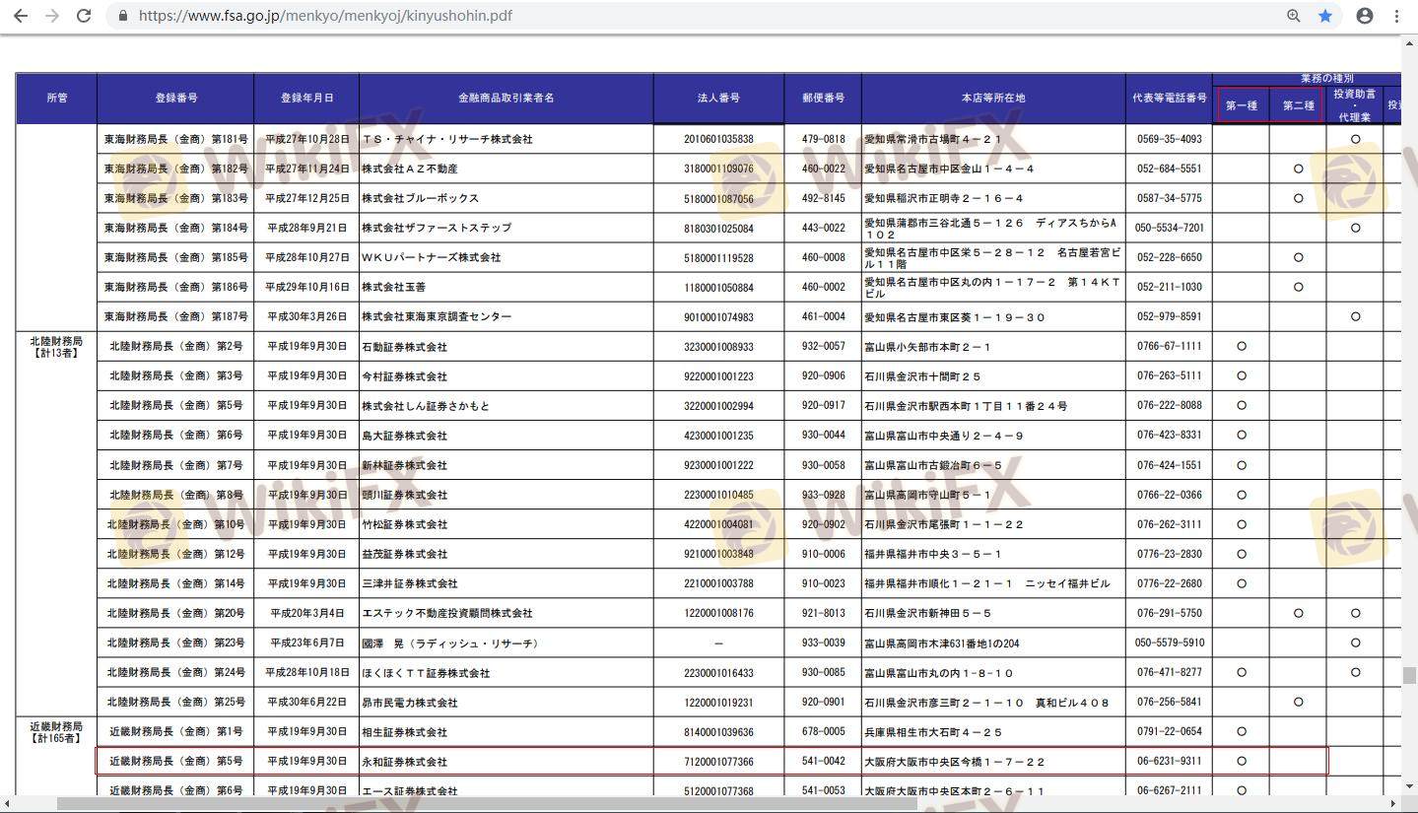Open the Chrome profile avatar
The height and width of the screenshot is (813, 1418).
[x=1365, y=16]
